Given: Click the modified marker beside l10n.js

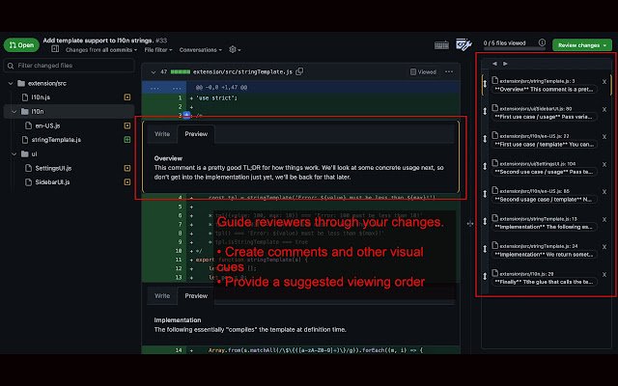Looking at the screenshot, I should [x=127, y=96].
